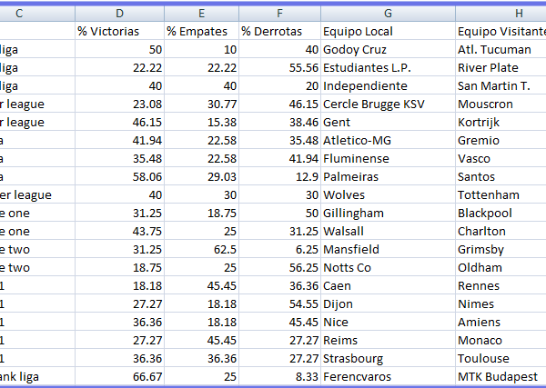Select the Gremio cell
This screenshot has height=388, width=546.
coord(500,140)
